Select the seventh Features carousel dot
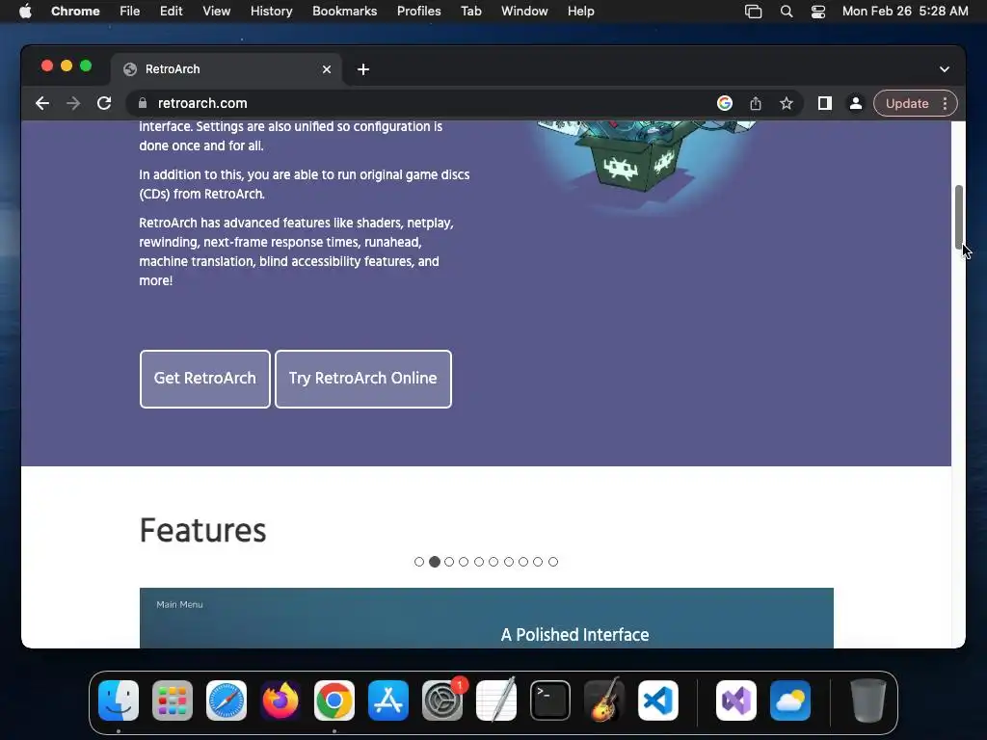This screenshot has height=740, width=987. 509,562
